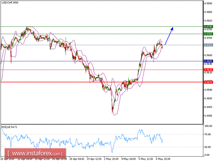Select the 0.9765 green price label
Viewport: 216px width, 162px height.
pyautogui.click(x=209, y=34)
